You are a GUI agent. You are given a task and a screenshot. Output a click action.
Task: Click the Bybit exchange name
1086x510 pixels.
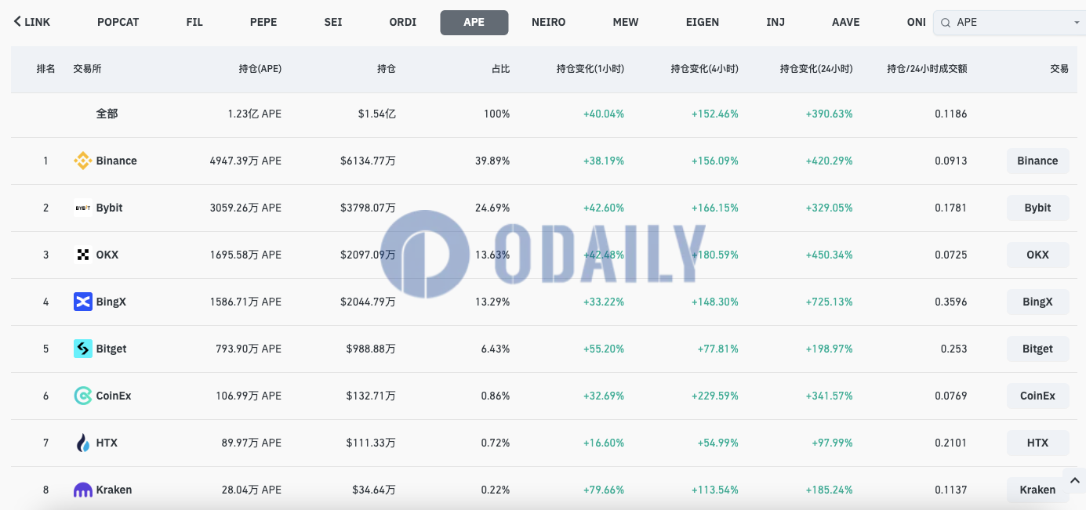(x=109, y=208)
